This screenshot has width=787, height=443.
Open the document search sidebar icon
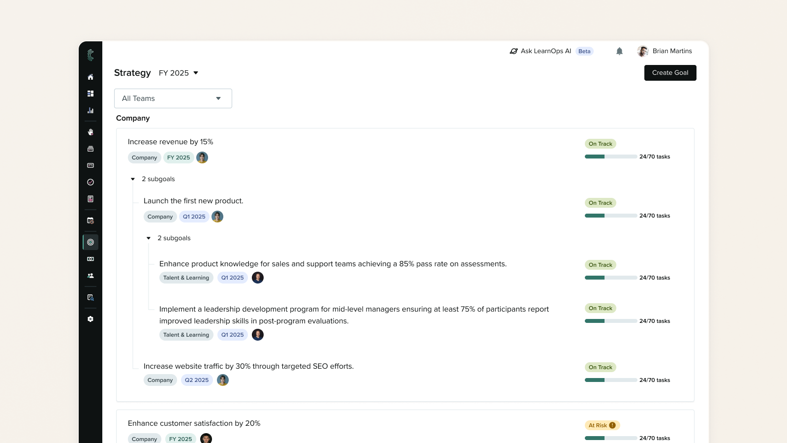coord(91,297)
